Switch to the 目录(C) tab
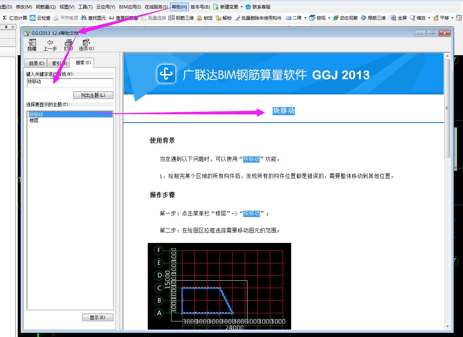463x337 pixels. click(x=36, y=63)
